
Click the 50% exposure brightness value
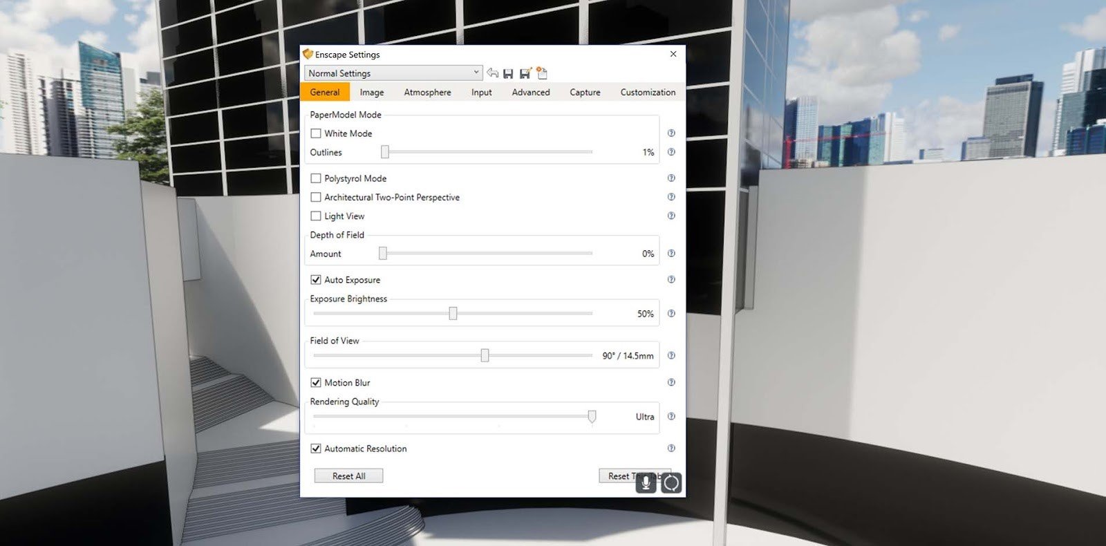coord(646,314)
